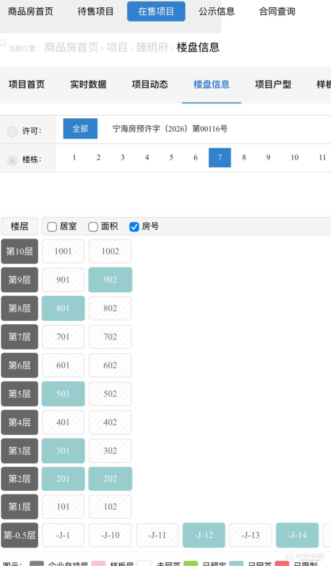331x566 pixels.
Task: Open room 1001 details
Action: [63, 251]
